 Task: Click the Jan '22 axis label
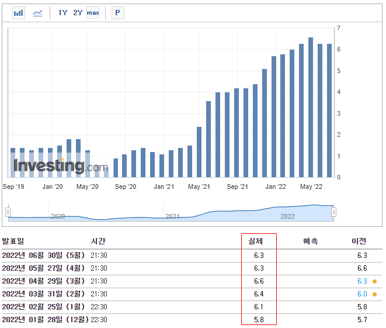pos(276,187)
